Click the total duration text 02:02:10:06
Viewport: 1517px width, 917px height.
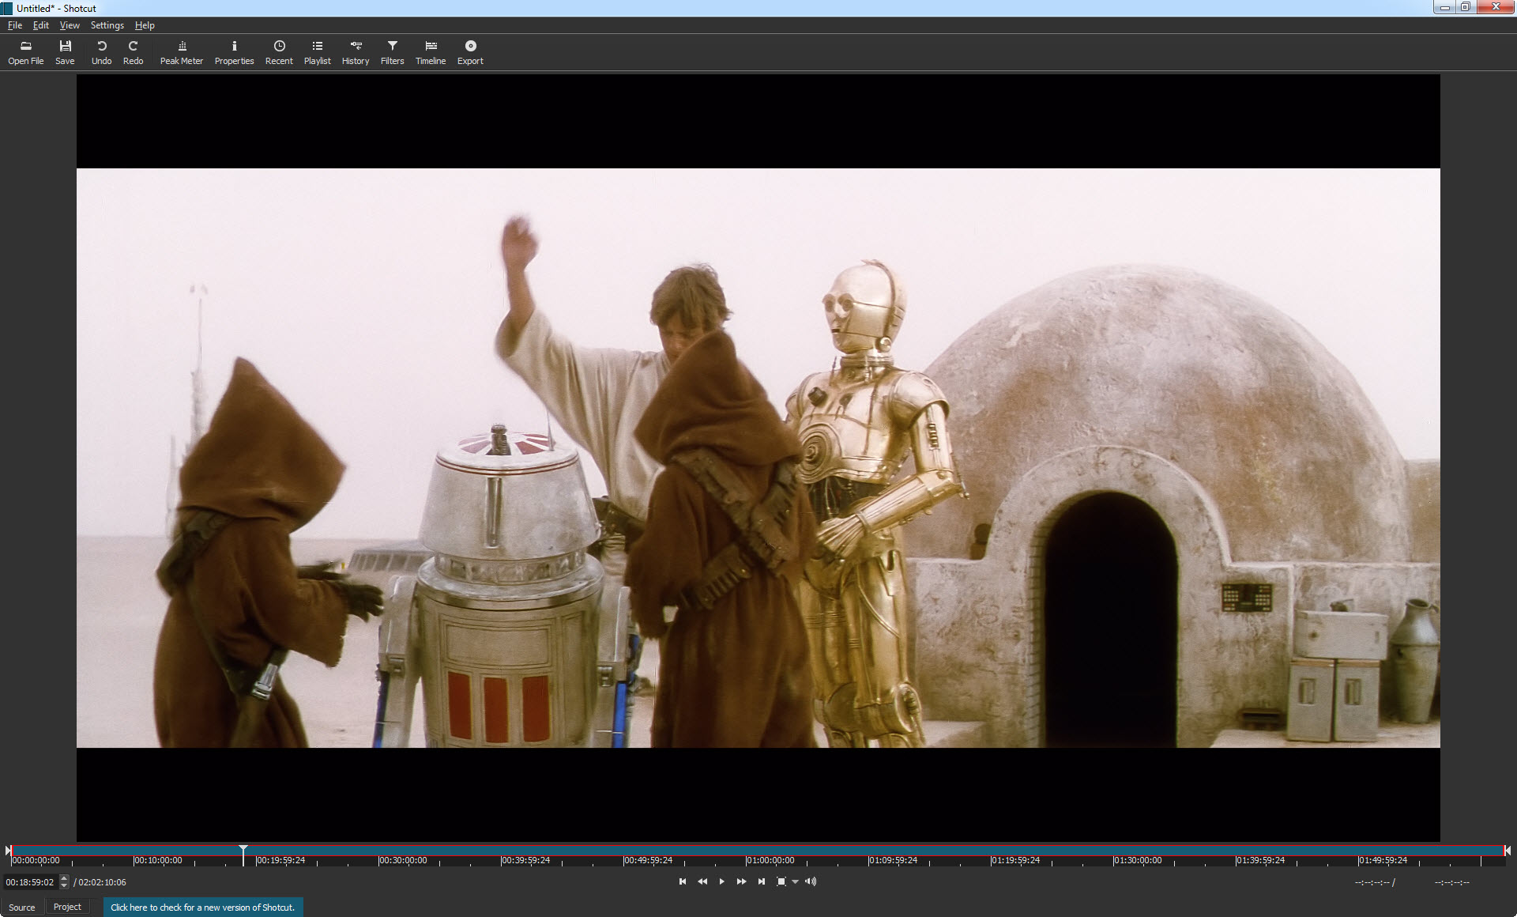102,882
